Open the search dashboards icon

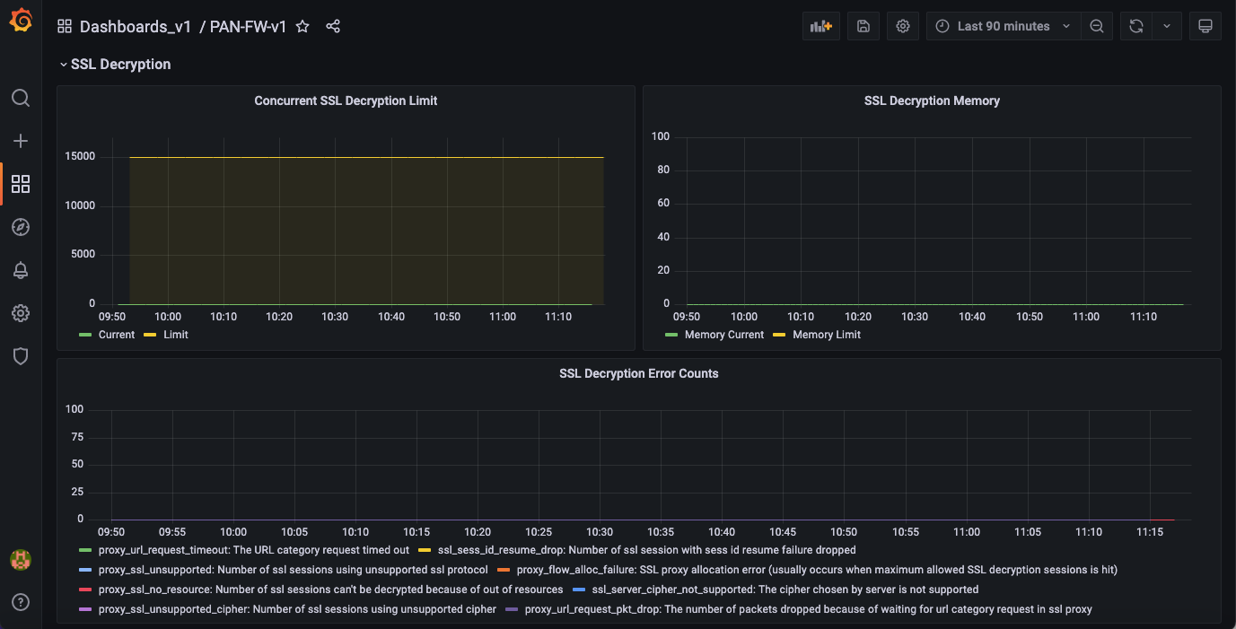pyautogui.click(x=21, y=98)
